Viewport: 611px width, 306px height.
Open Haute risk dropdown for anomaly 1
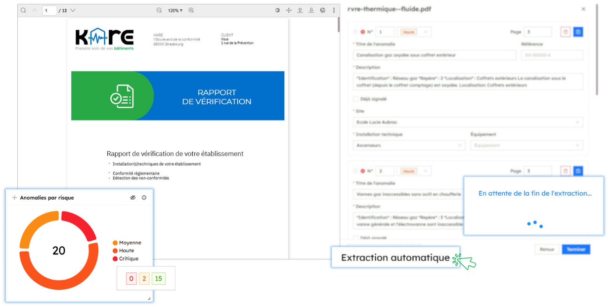click(414, 32)
